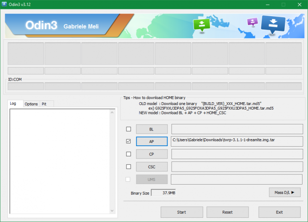Click the first ID:COM port box

26,86
